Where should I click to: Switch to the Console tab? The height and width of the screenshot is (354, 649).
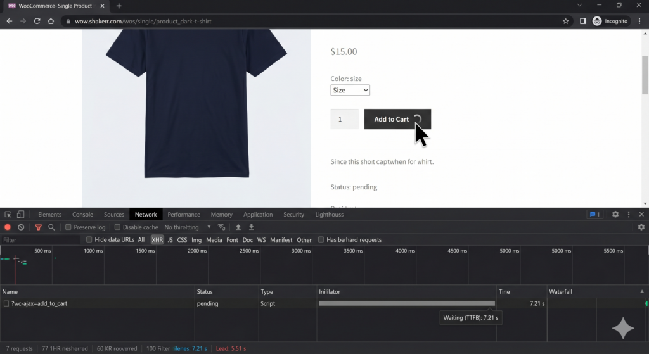pos(83,214)
